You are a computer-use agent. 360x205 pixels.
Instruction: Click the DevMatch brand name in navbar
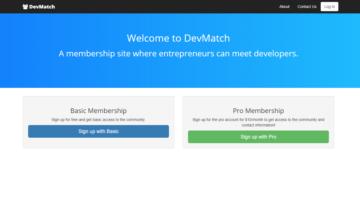coord(42,7)
